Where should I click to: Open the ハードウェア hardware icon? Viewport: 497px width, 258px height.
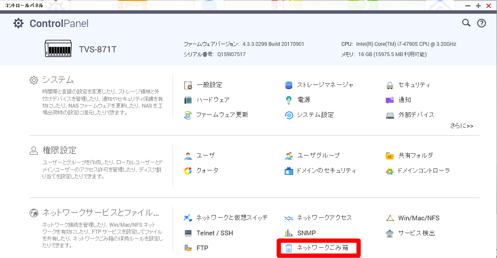[x=188, y=100]
